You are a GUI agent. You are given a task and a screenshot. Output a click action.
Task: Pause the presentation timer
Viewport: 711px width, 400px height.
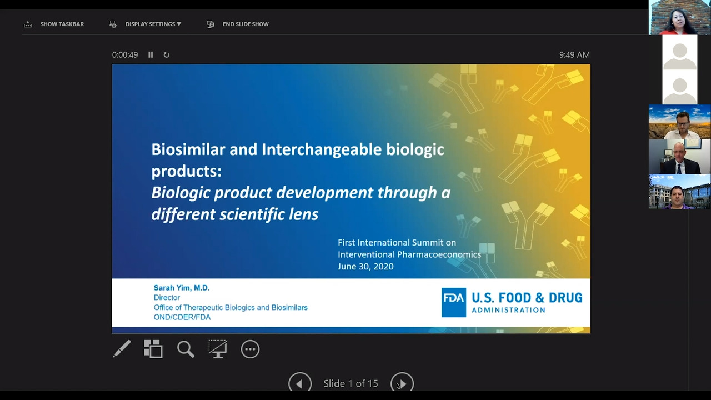pos(151,55)
